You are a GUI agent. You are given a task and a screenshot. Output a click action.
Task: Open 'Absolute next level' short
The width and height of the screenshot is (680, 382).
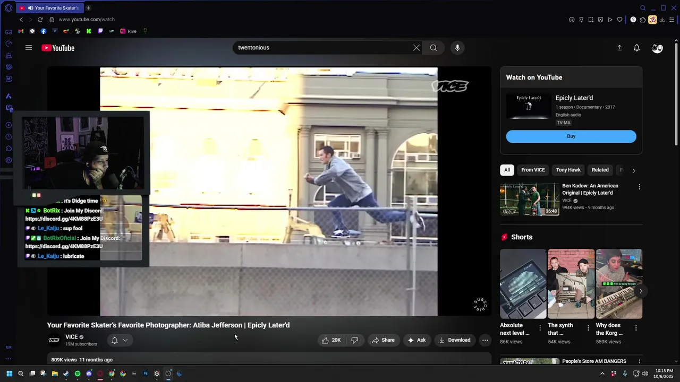click(x=523, y=284)
